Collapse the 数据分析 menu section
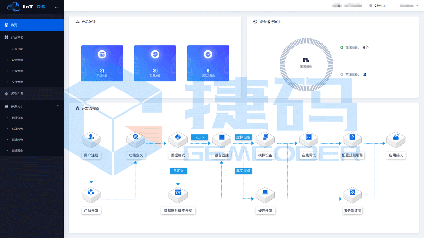The width and height of the screenshot is (424, 238). click(x=58, y=106)
